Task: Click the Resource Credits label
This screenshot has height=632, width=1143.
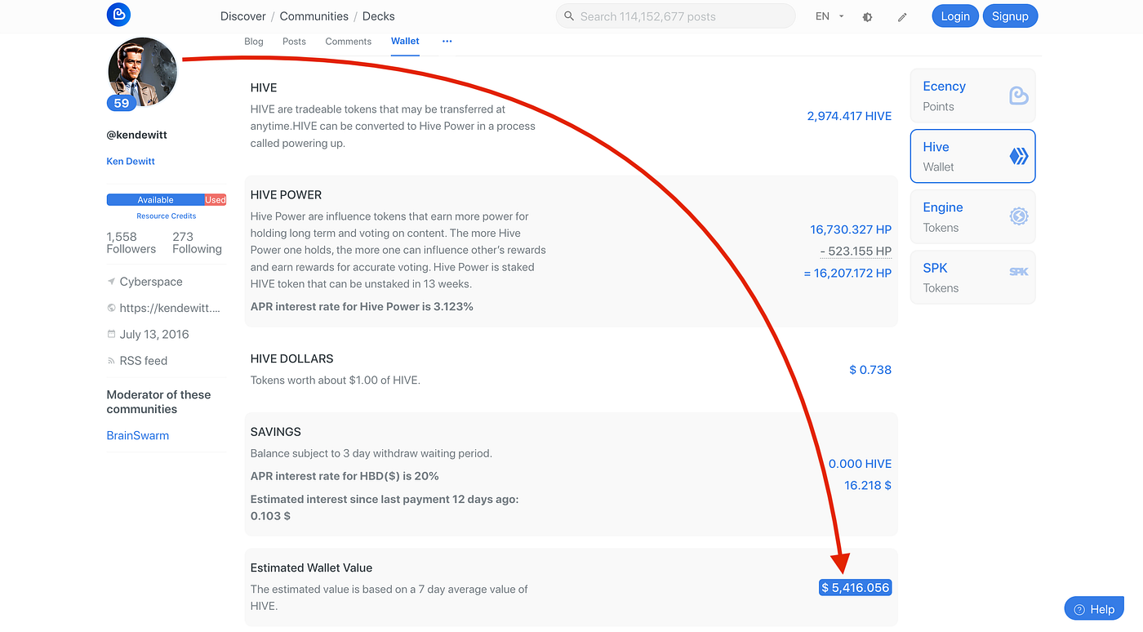Action: tap(167, 216)
